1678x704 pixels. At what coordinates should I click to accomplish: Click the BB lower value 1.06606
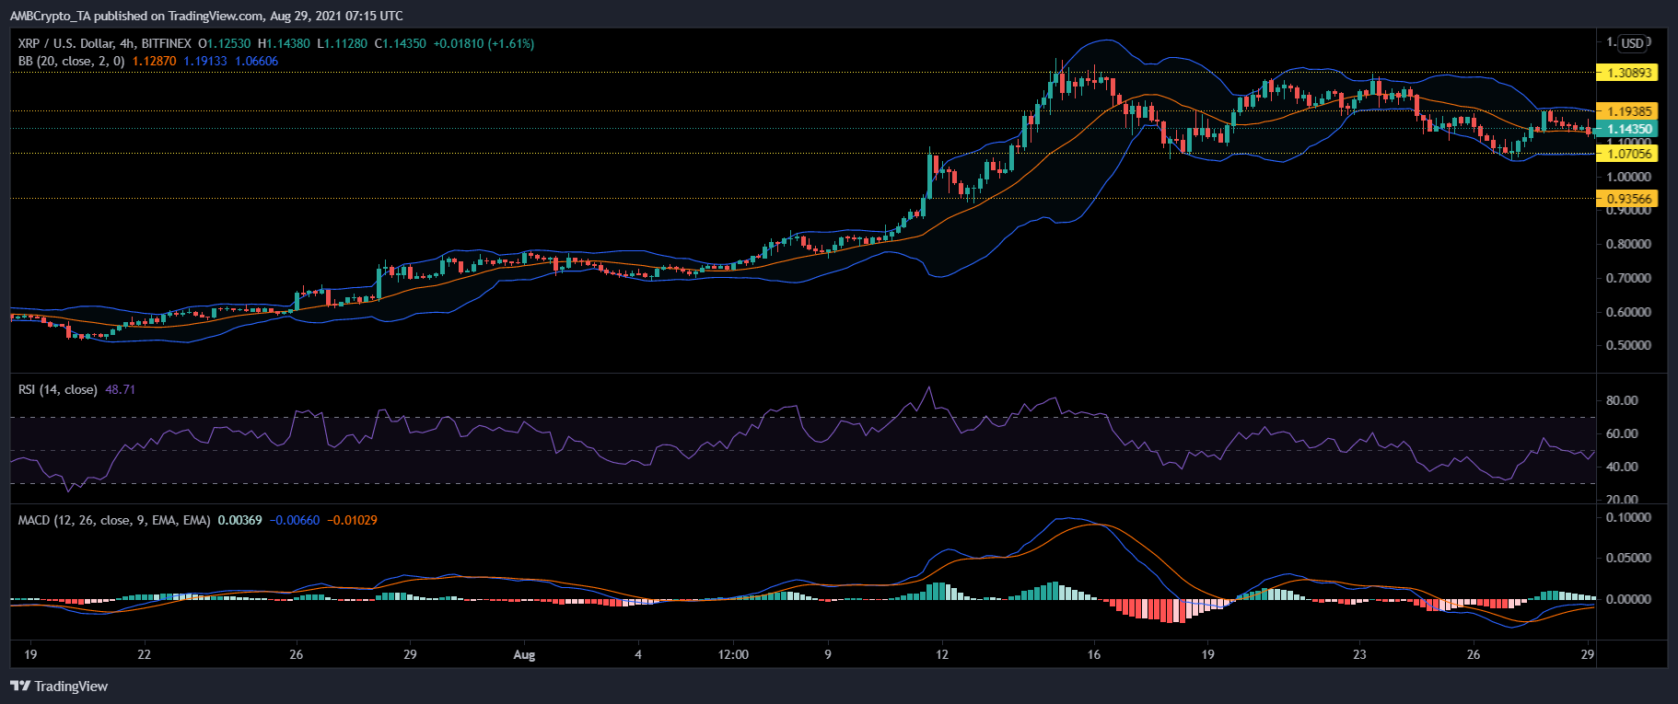tap(256, 61)
